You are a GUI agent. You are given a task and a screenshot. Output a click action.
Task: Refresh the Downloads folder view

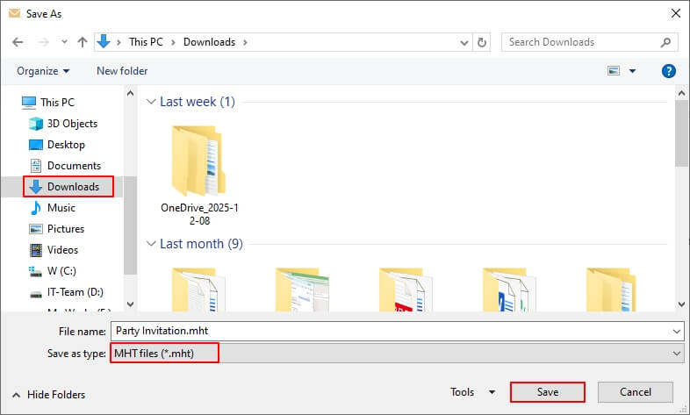(482, 42)
